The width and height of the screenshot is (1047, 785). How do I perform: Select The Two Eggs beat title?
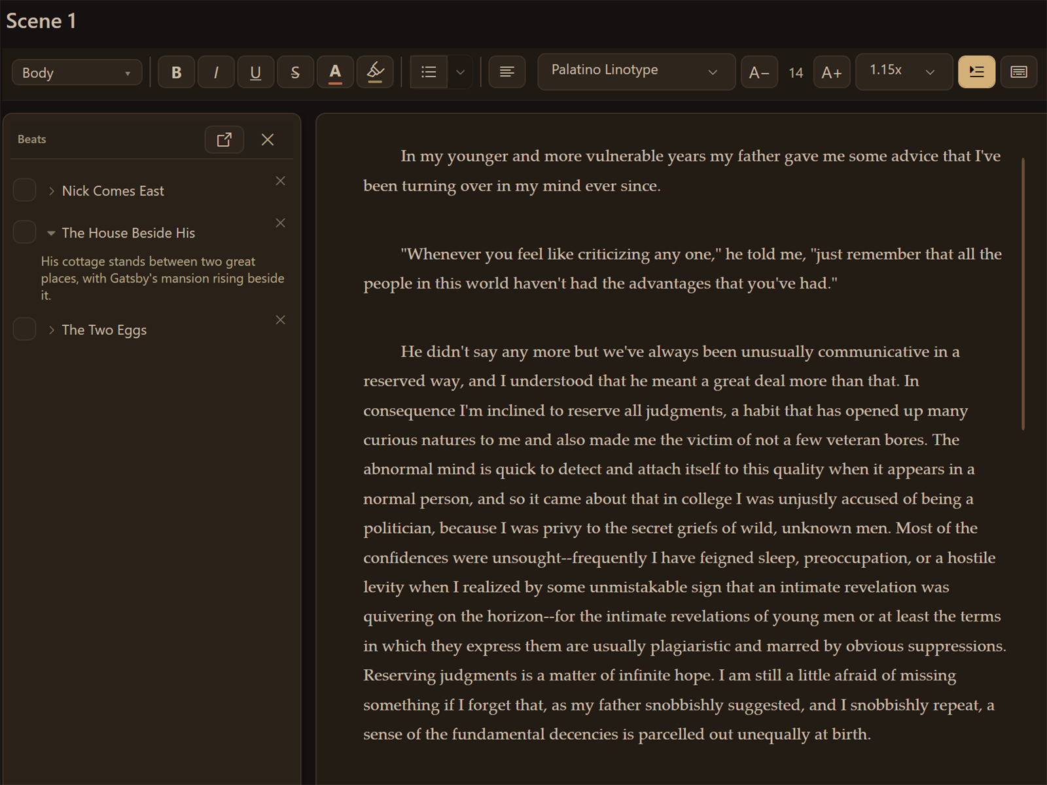pyautogui.click(x=104, y=330)
